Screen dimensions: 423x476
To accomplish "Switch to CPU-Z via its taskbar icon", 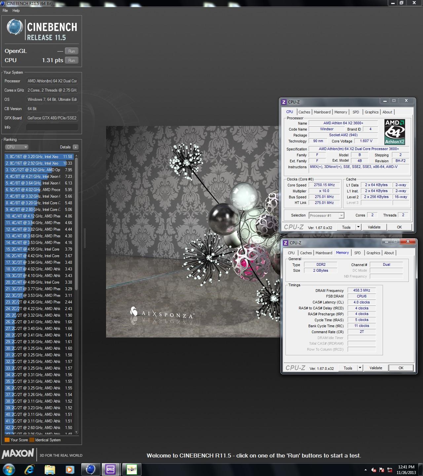I will (110, 469).
